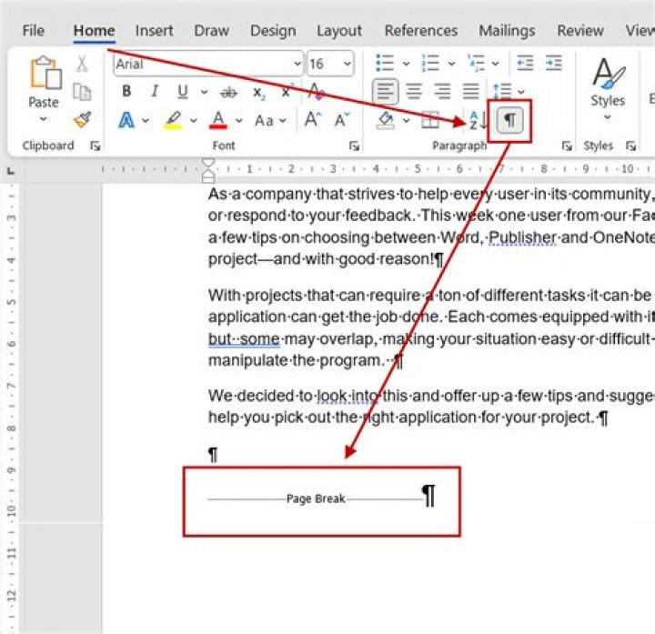Click Clear Formatting icon

[316, 92]
